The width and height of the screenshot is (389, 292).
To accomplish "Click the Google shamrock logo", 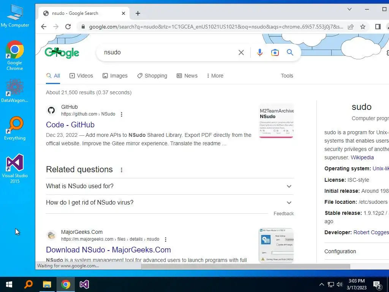I will [62, 52].
